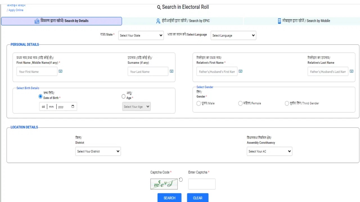This screenshot has width=360, height=202.
Task: Click keyboard icon beside Surname field
Action: click(x=172, y=71)
